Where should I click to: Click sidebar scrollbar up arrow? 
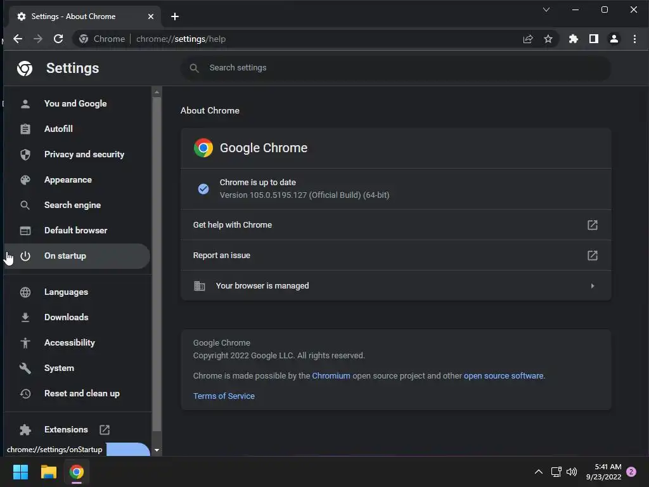157,92
